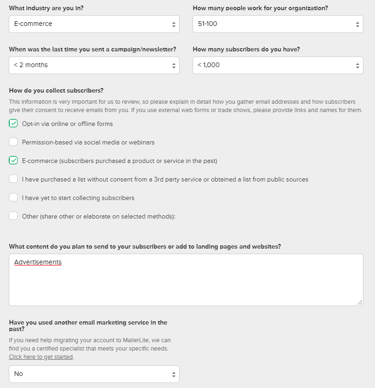Screen dimensions: 375x388
Task: Click the resize handle of the content textarea
Action: (x=360, y=302)
